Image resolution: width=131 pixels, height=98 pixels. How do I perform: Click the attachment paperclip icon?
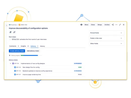point(10,32)
